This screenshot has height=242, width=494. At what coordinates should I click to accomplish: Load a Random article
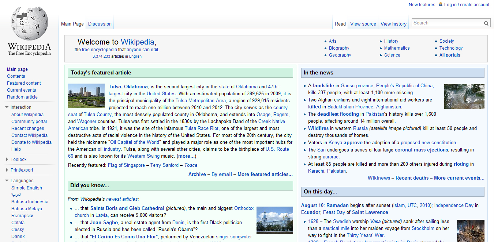(x=22, y=97)
